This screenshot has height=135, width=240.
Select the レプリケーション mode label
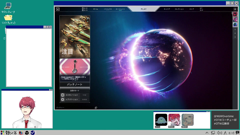point(72,99)
